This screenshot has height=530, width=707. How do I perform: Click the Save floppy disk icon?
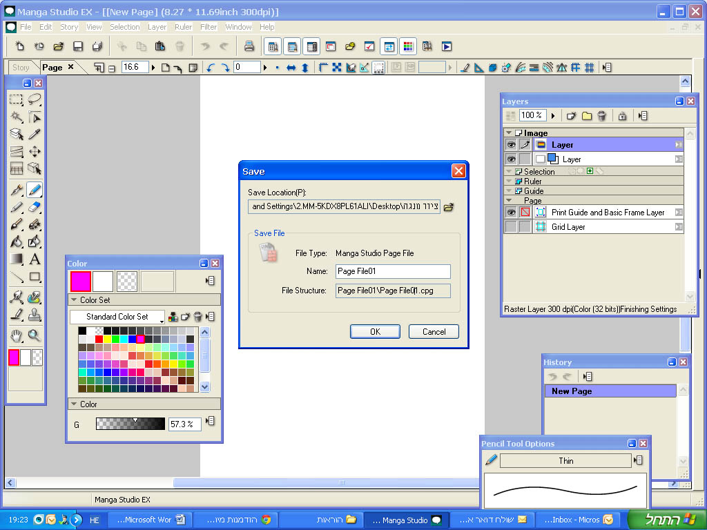pos(77,46)
